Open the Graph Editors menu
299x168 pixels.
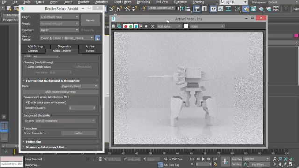pos(122,2)
